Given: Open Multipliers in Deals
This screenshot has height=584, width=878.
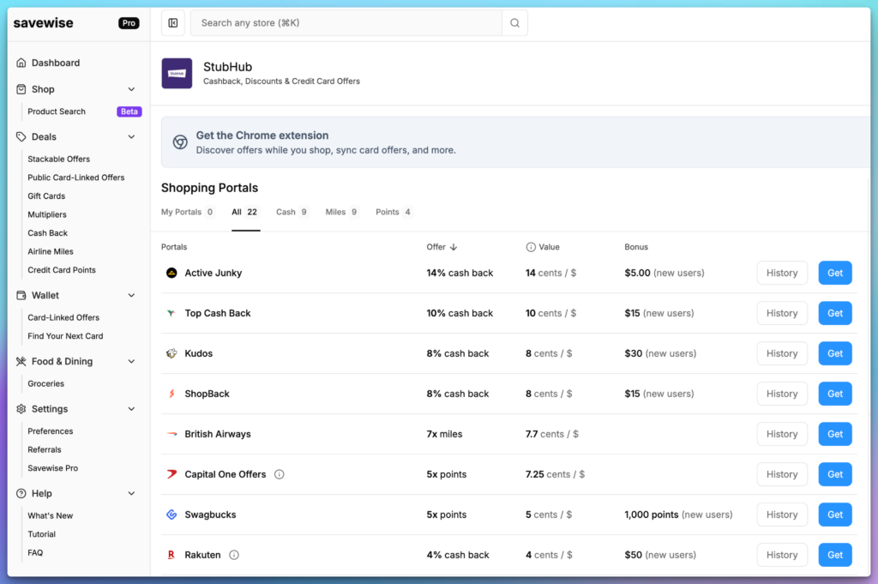Looking at the screenshot, I should pos(47,214).
